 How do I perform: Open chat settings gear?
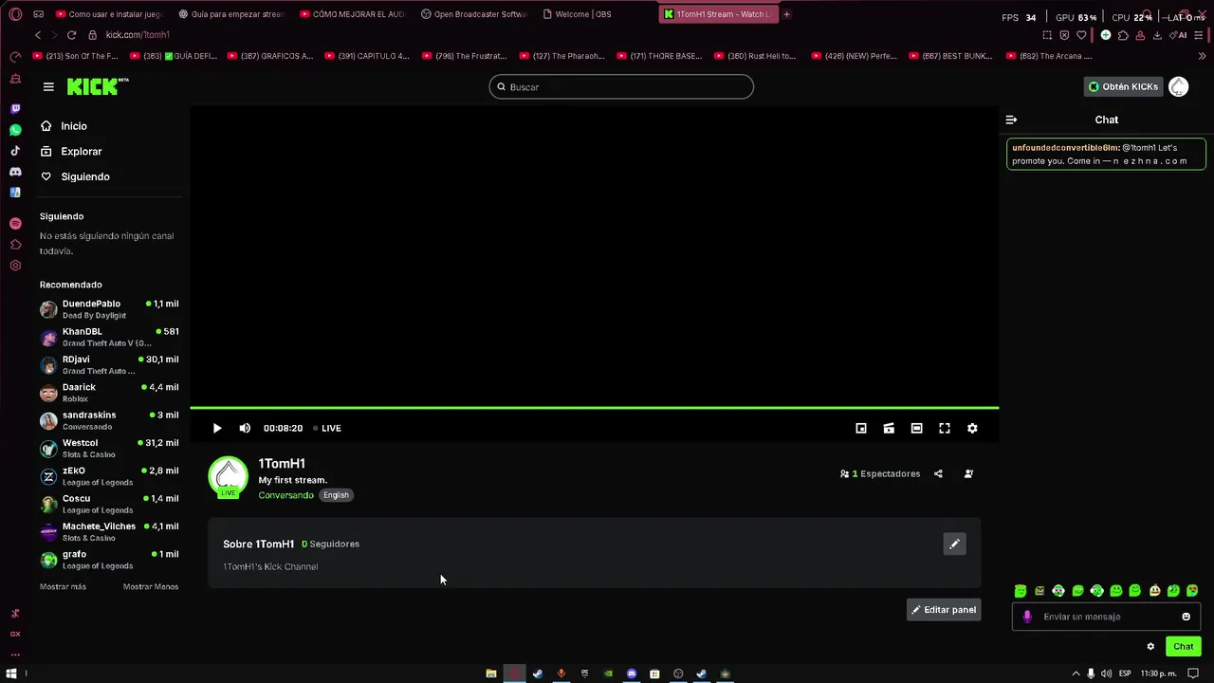point(1150,647)
